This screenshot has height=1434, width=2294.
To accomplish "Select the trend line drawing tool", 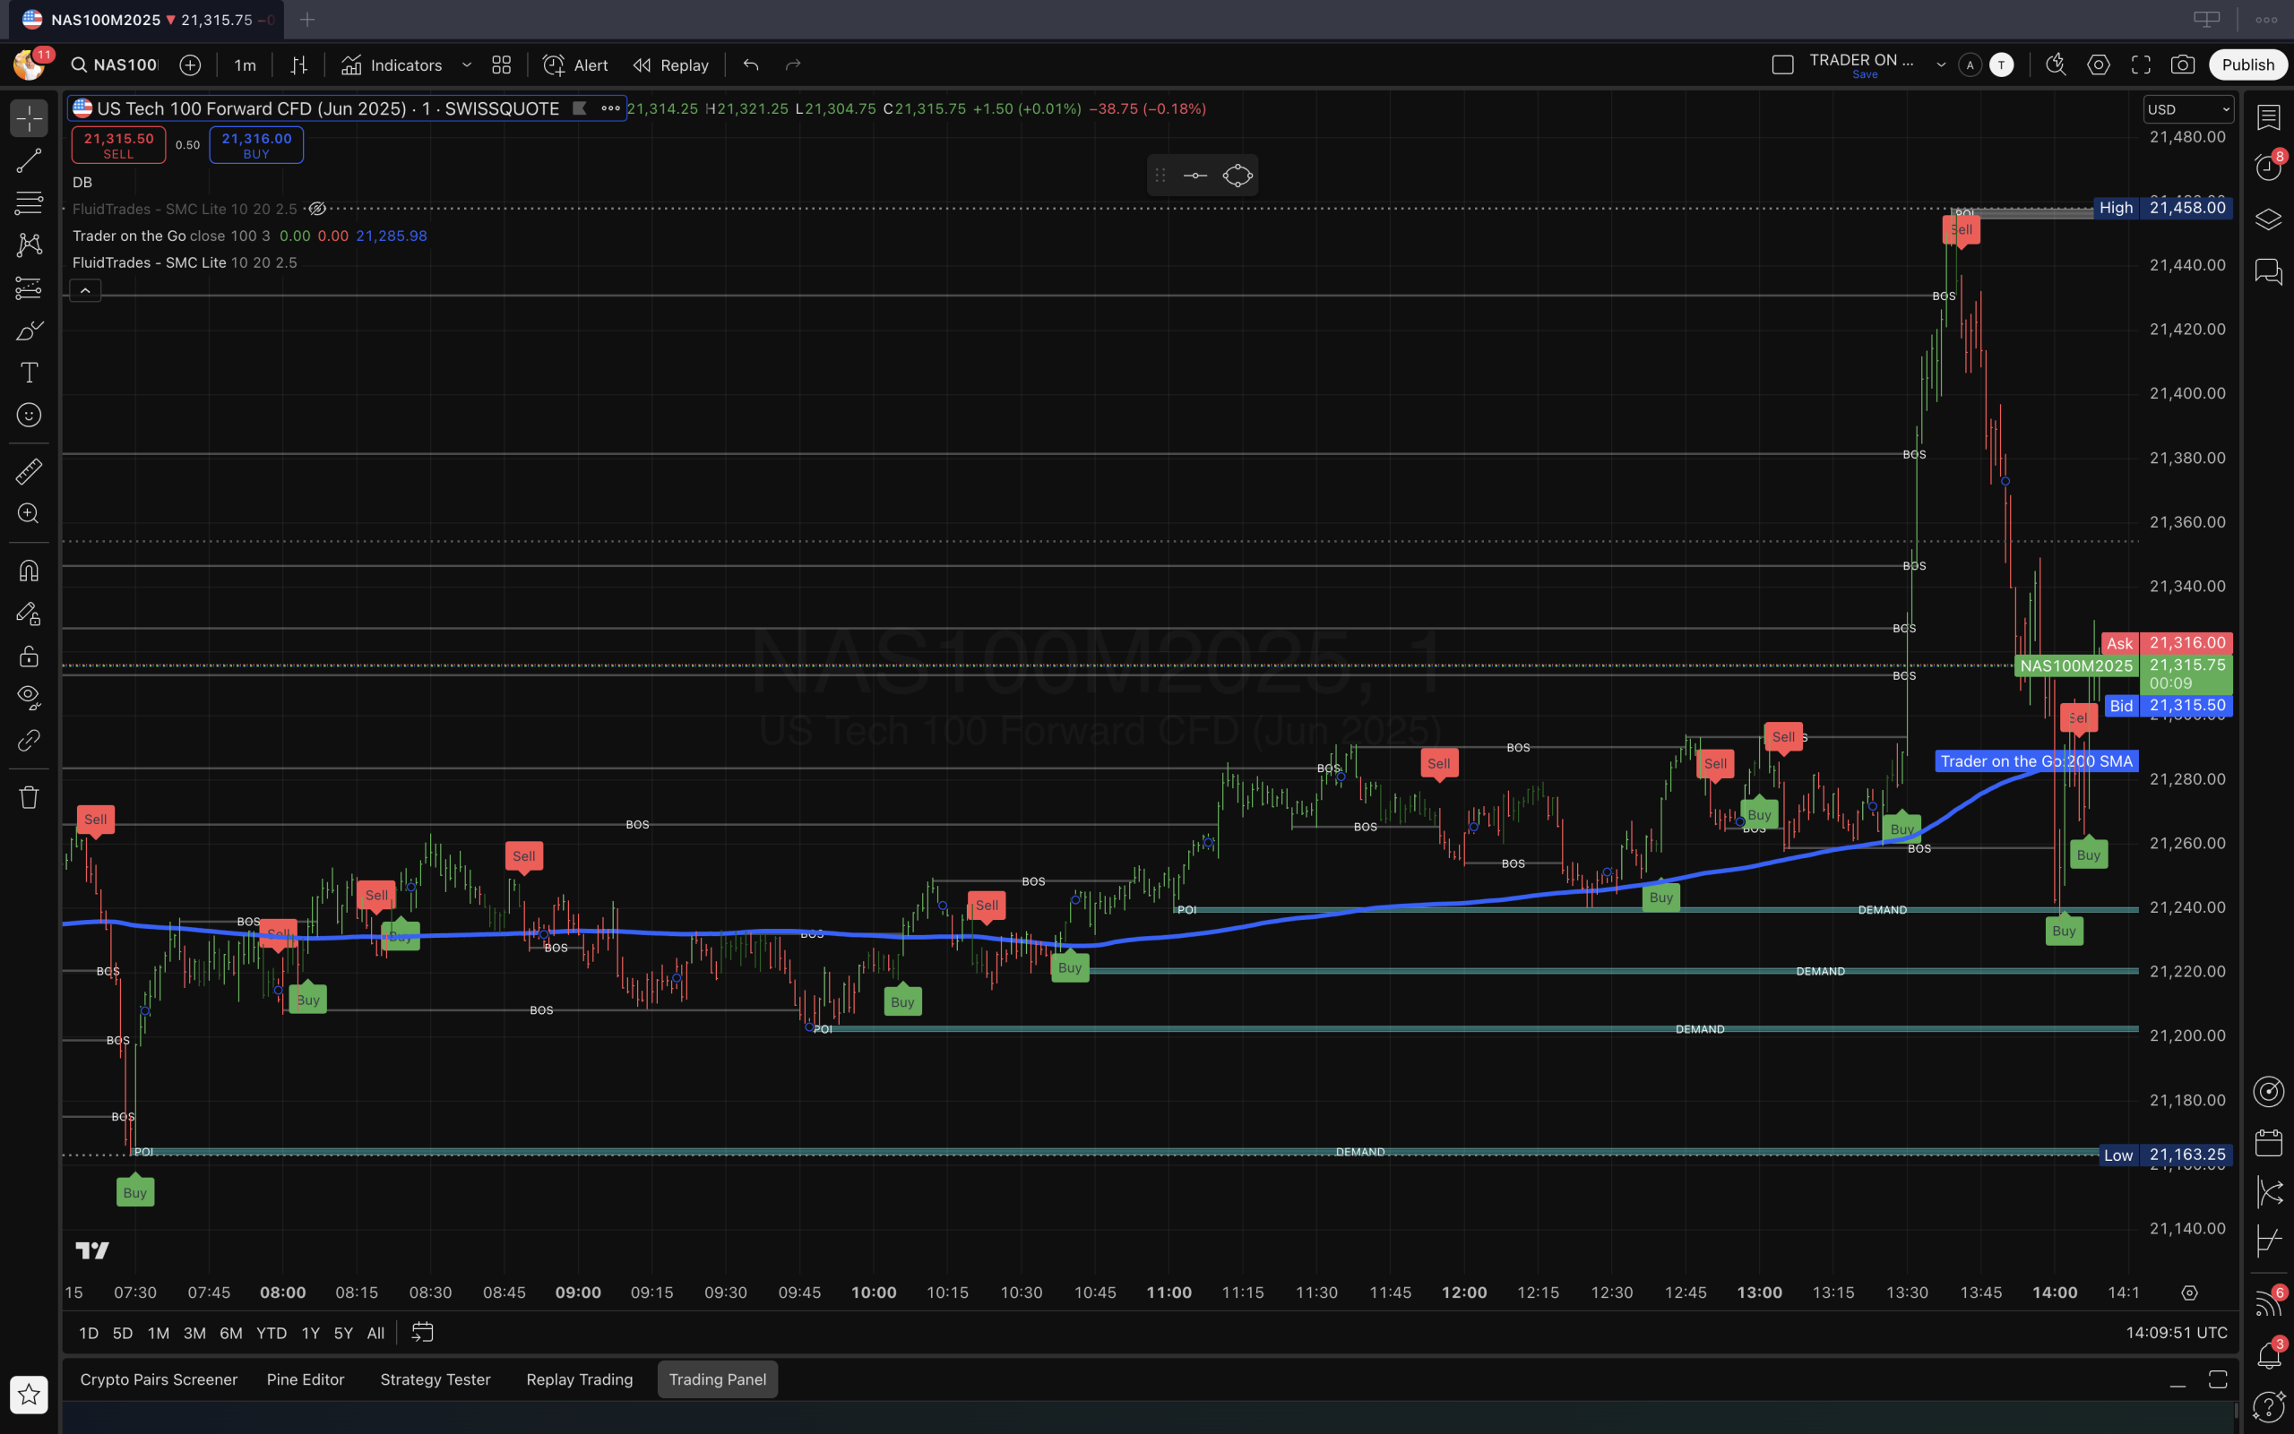I will click(29, 160).
